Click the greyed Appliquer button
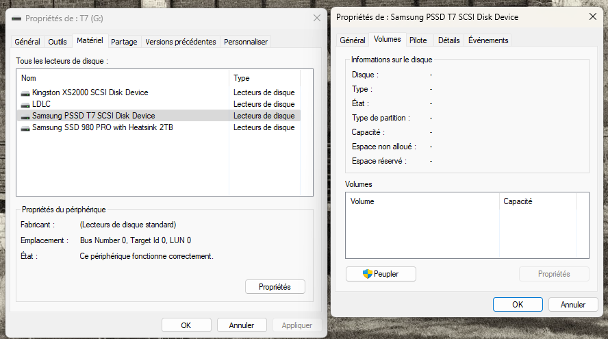 [297, 325]
